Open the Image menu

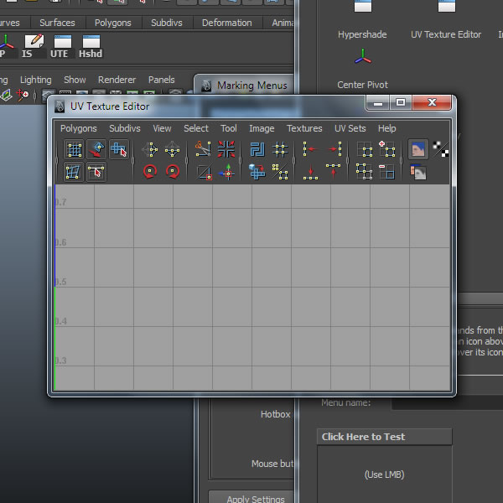[262, 128]
